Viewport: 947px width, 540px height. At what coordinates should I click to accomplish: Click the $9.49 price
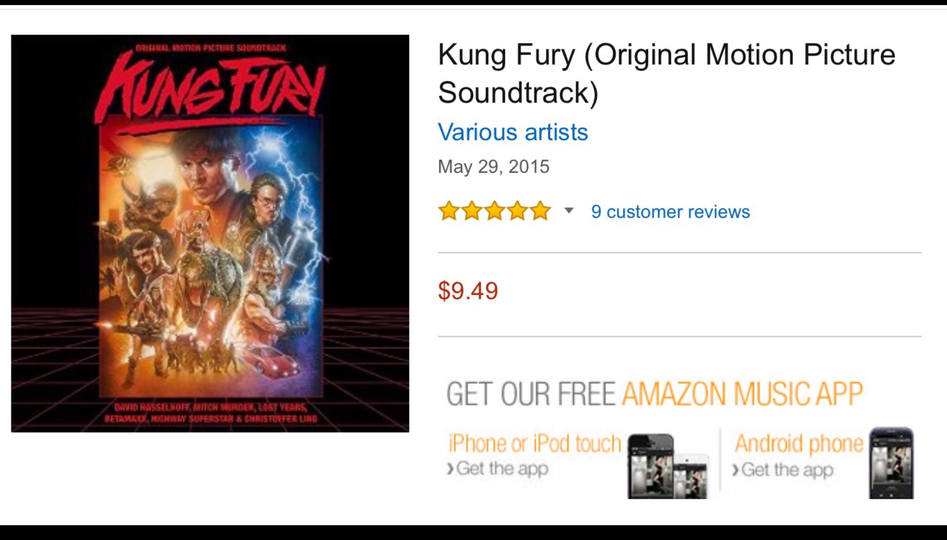tap(468, 291)
